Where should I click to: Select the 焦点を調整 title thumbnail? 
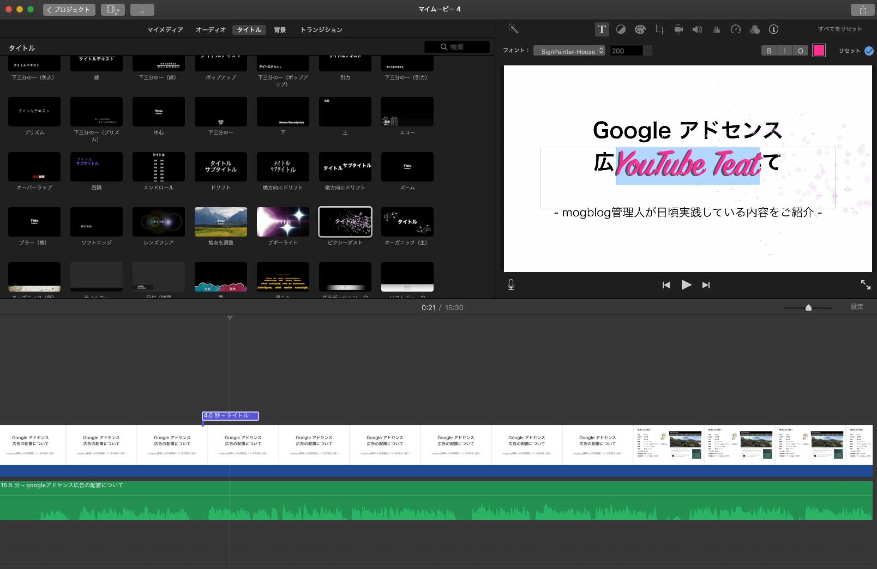tap(221, 222)
